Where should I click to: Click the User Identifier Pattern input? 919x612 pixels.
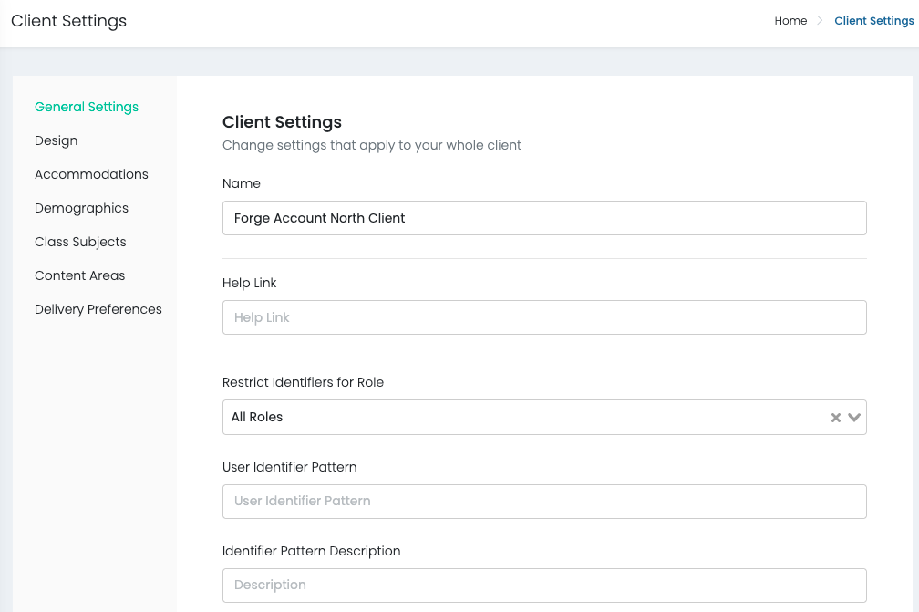point(544,501)
